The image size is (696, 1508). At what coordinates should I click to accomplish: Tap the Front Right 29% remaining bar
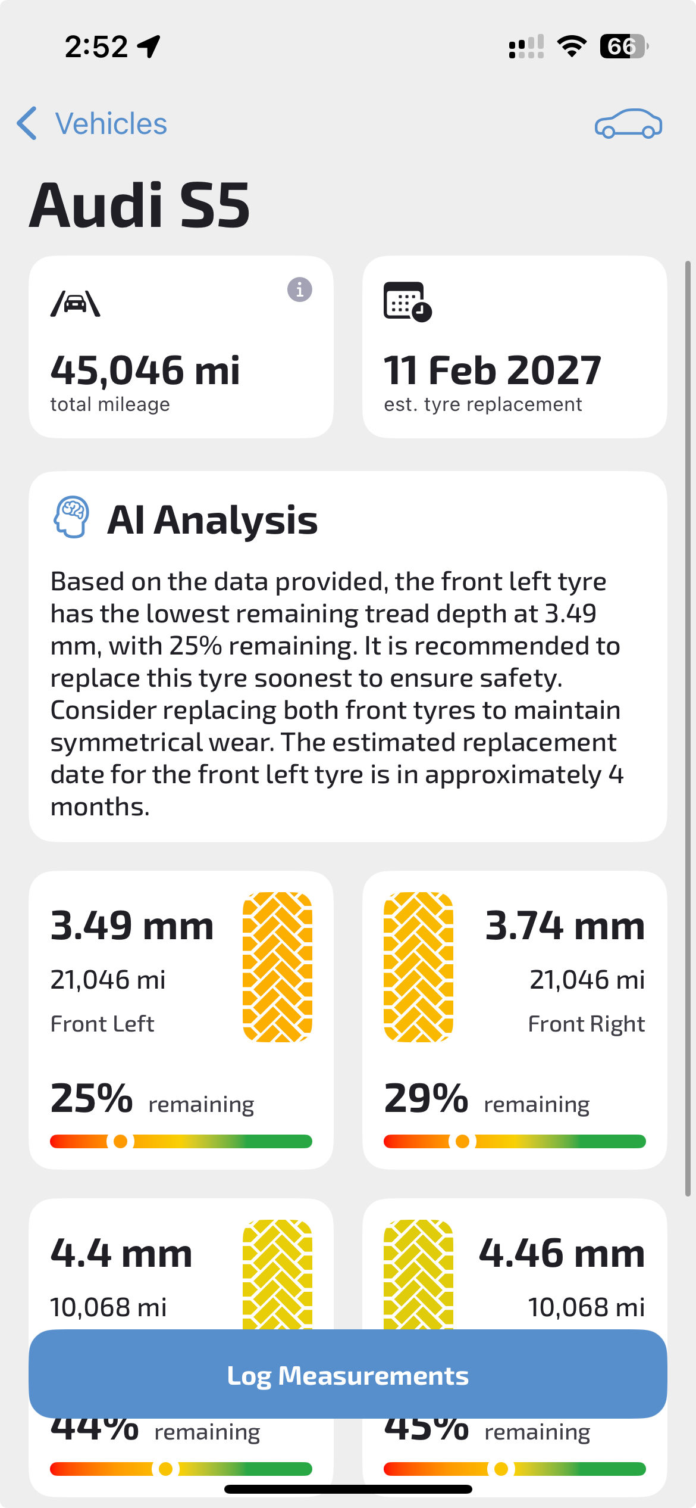pyautogui.click(x=515, y=1141)
